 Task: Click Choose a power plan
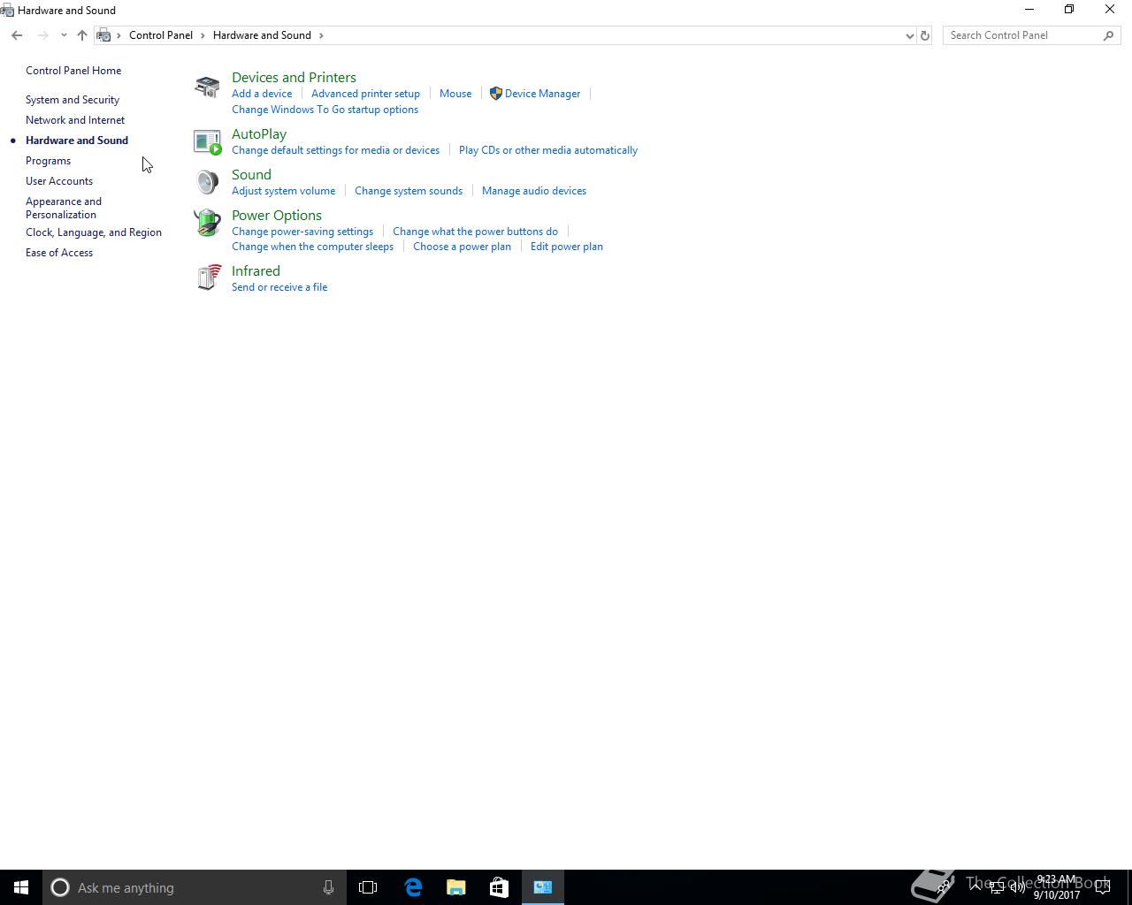(462, 247)
